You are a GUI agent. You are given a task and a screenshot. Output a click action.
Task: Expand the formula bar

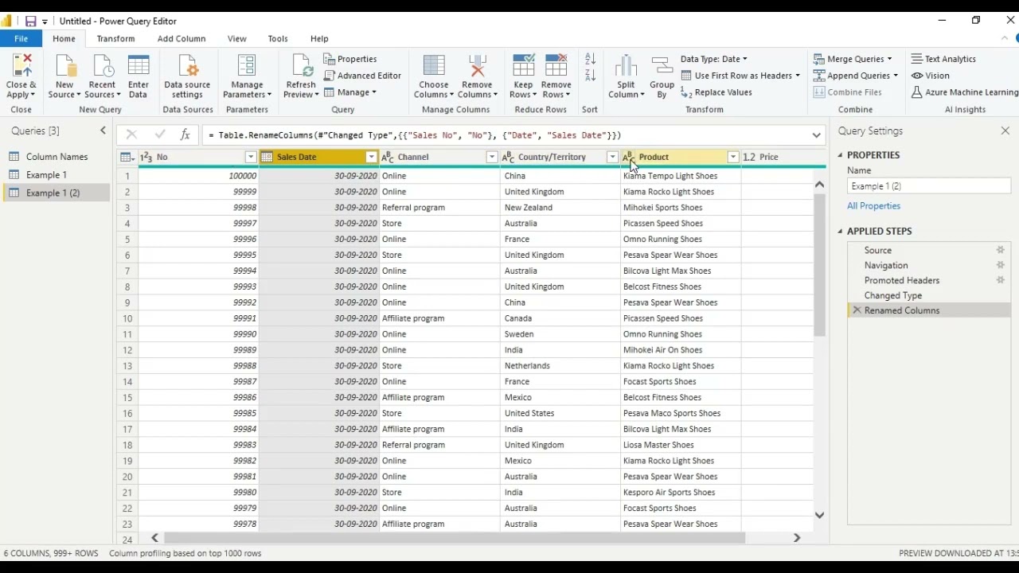pyautogui.click(x=816, y=135)
